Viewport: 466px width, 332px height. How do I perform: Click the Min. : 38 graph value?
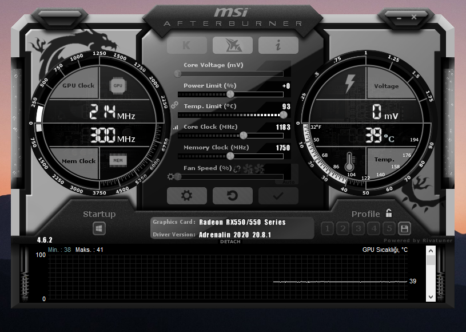tap(59, 250)
